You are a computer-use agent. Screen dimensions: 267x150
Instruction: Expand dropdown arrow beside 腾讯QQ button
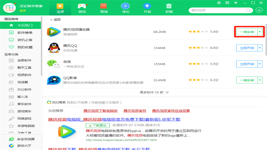pos(260,48)
